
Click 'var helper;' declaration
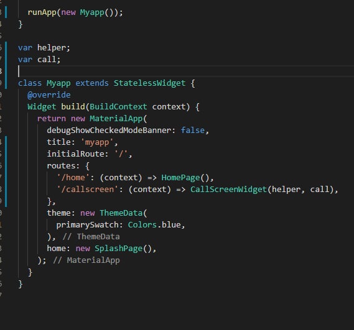[44, 48]
